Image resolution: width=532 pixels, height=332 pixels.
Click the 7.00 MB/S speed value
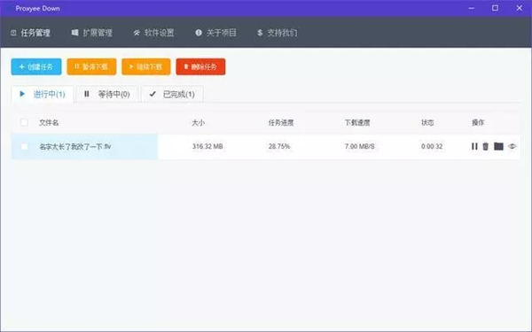click(x=360, y=146)
